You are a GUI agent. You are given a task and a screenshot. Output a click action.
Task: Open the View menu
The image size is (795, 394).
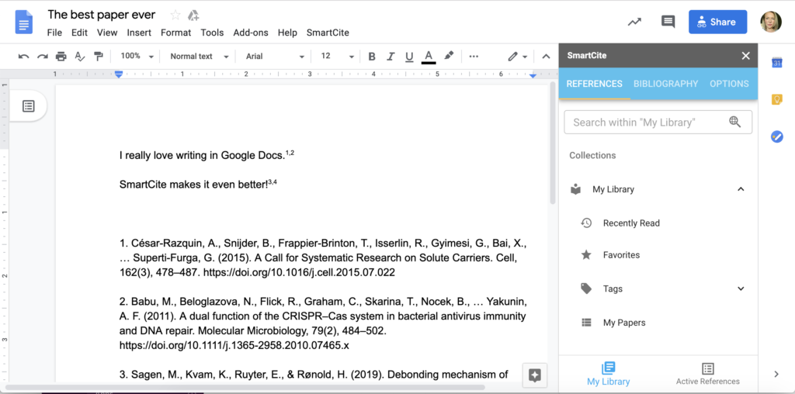click(107, 33)
